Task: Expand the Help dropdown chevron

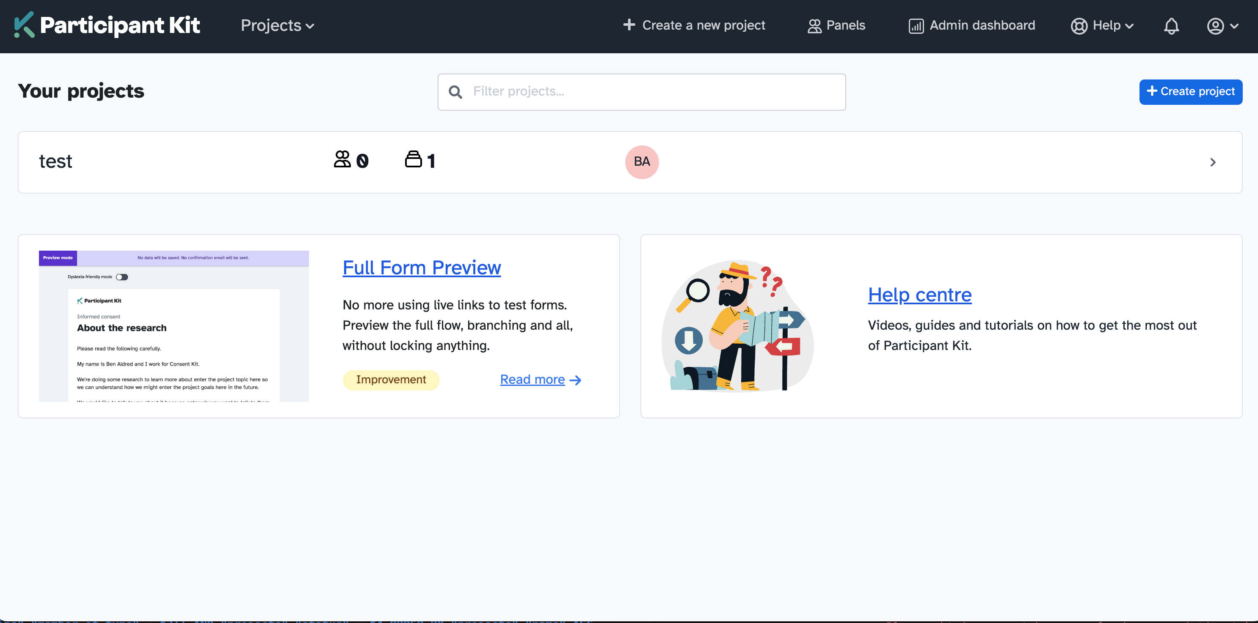Action: point(1129,26)
